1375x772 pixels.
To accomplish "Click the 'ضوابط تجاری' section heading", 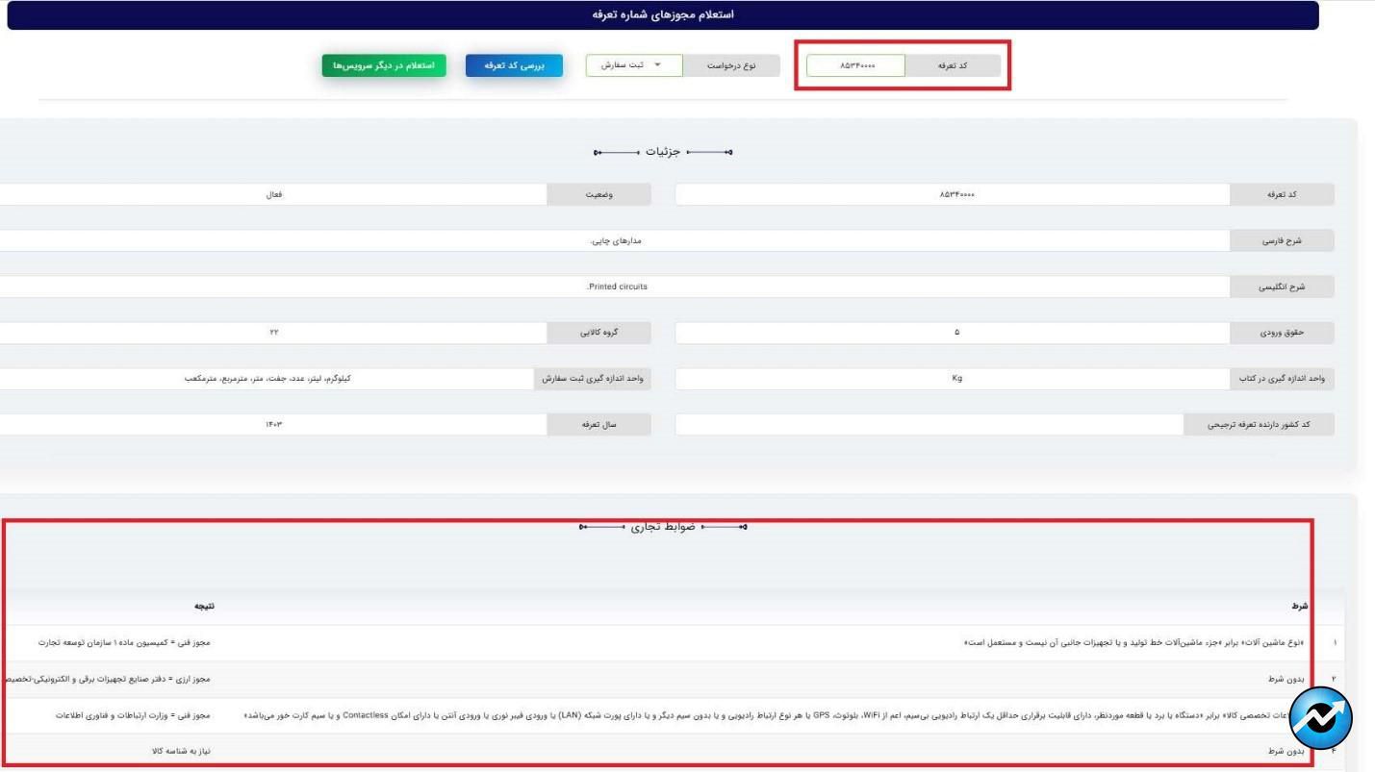I will pyautogui.click(x=663, y=527).
